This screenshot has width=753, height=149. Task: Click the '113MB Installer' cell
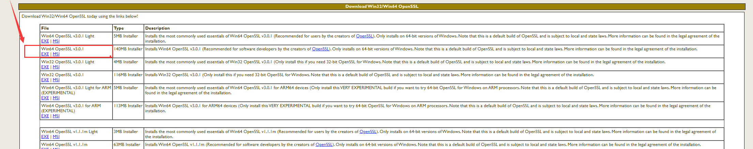128,106
